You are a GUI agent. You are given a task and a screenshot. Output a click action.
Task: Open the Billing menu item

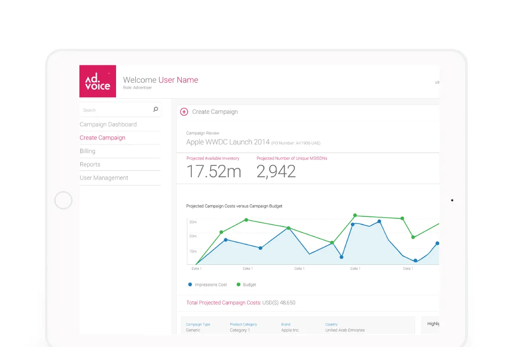88,151
